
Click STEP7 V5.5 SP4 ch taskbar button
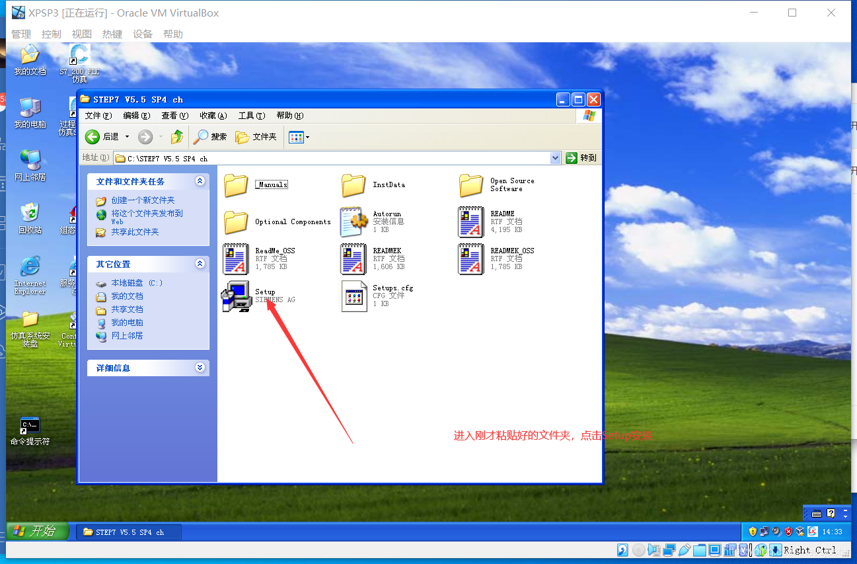(129, 532)
